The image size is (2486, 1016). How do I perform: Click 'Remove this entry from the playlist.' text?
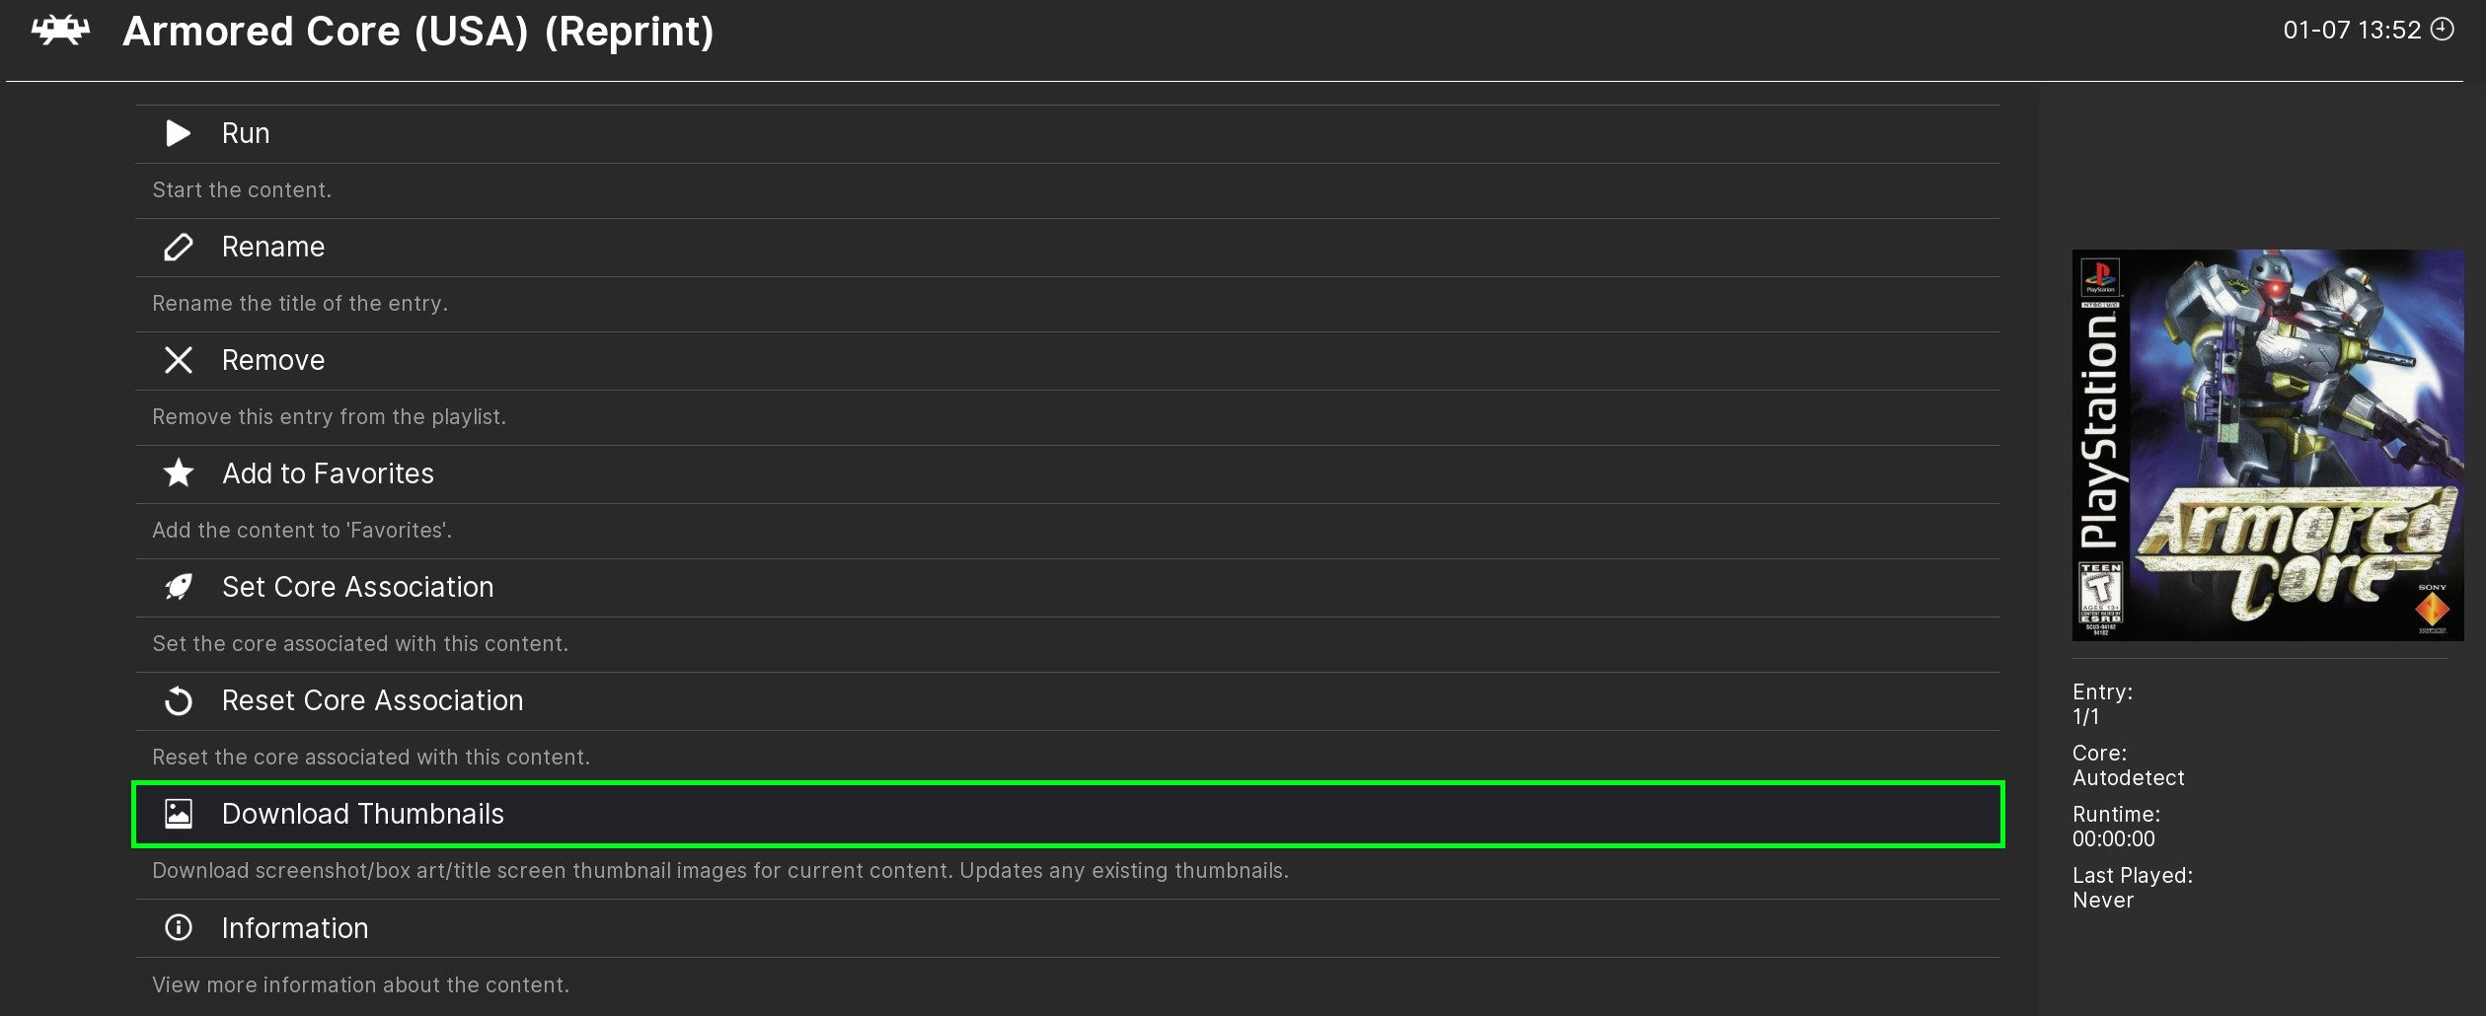(x=329, y=417)
